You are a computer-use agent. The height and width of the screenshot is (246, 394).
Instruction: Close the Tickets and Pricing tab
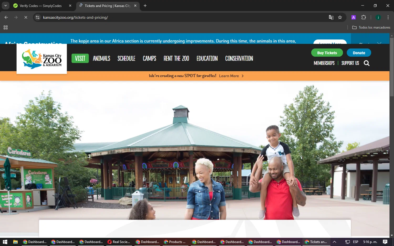(x=135, y=6)
